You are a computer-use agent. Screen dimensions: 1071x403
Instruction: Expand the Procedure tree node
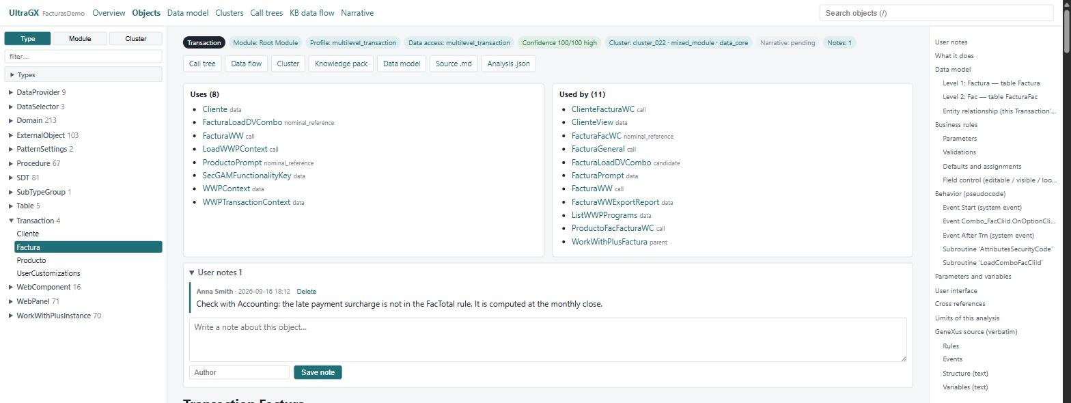[x=11, y=163]
